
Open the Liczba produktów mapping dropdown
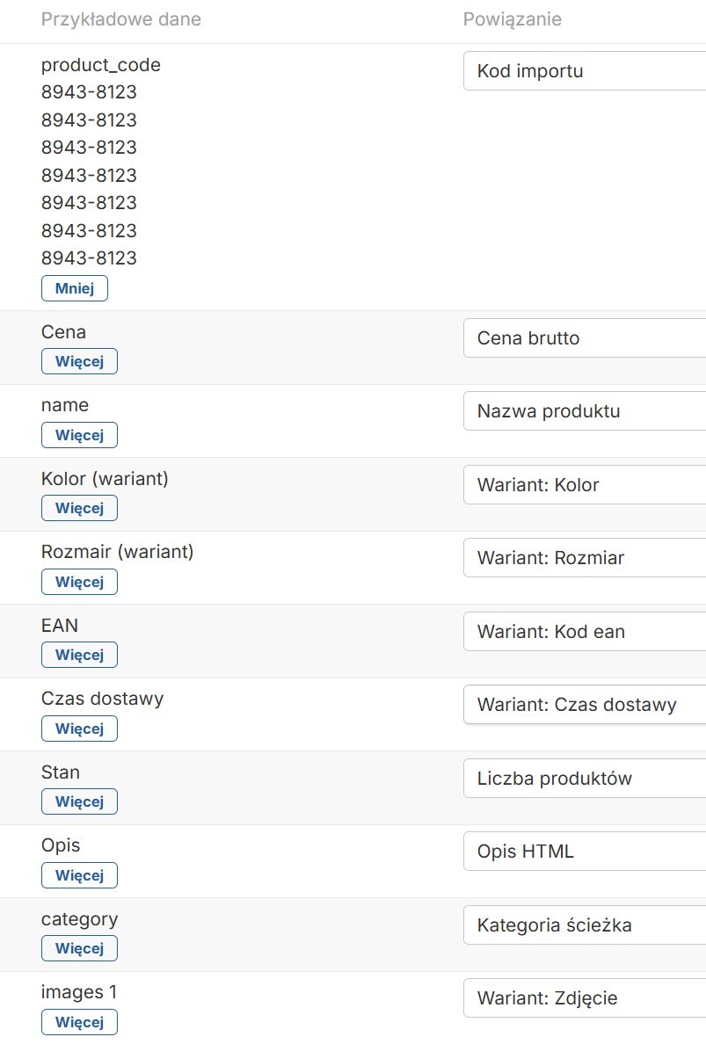click(585, 779)
